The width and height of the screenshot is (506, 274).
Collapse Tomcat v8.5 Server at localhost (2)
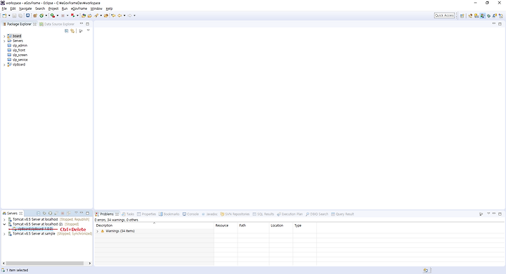click(4, 224)
